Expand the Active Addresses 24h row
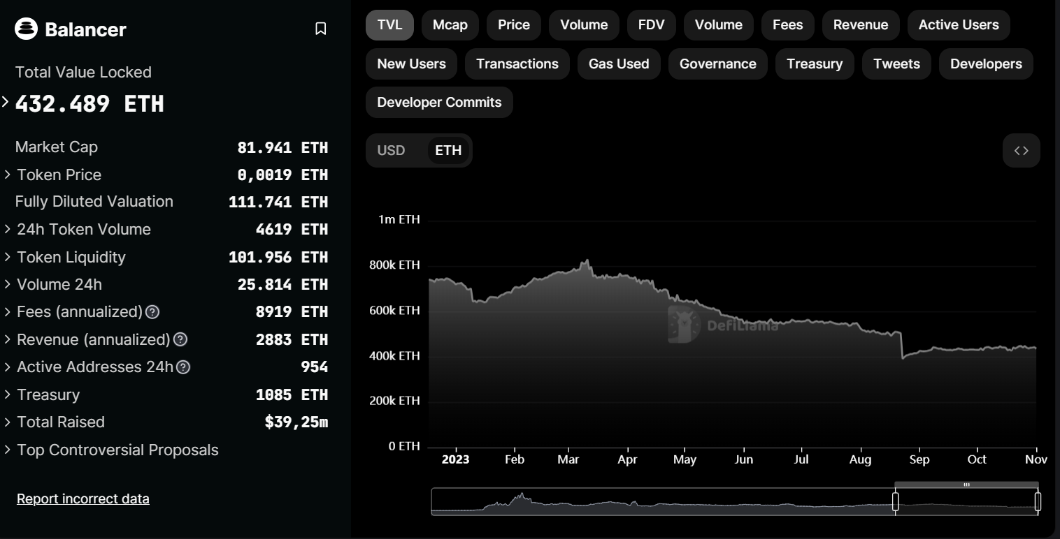 pyautogui.click(x=8, y=367)
